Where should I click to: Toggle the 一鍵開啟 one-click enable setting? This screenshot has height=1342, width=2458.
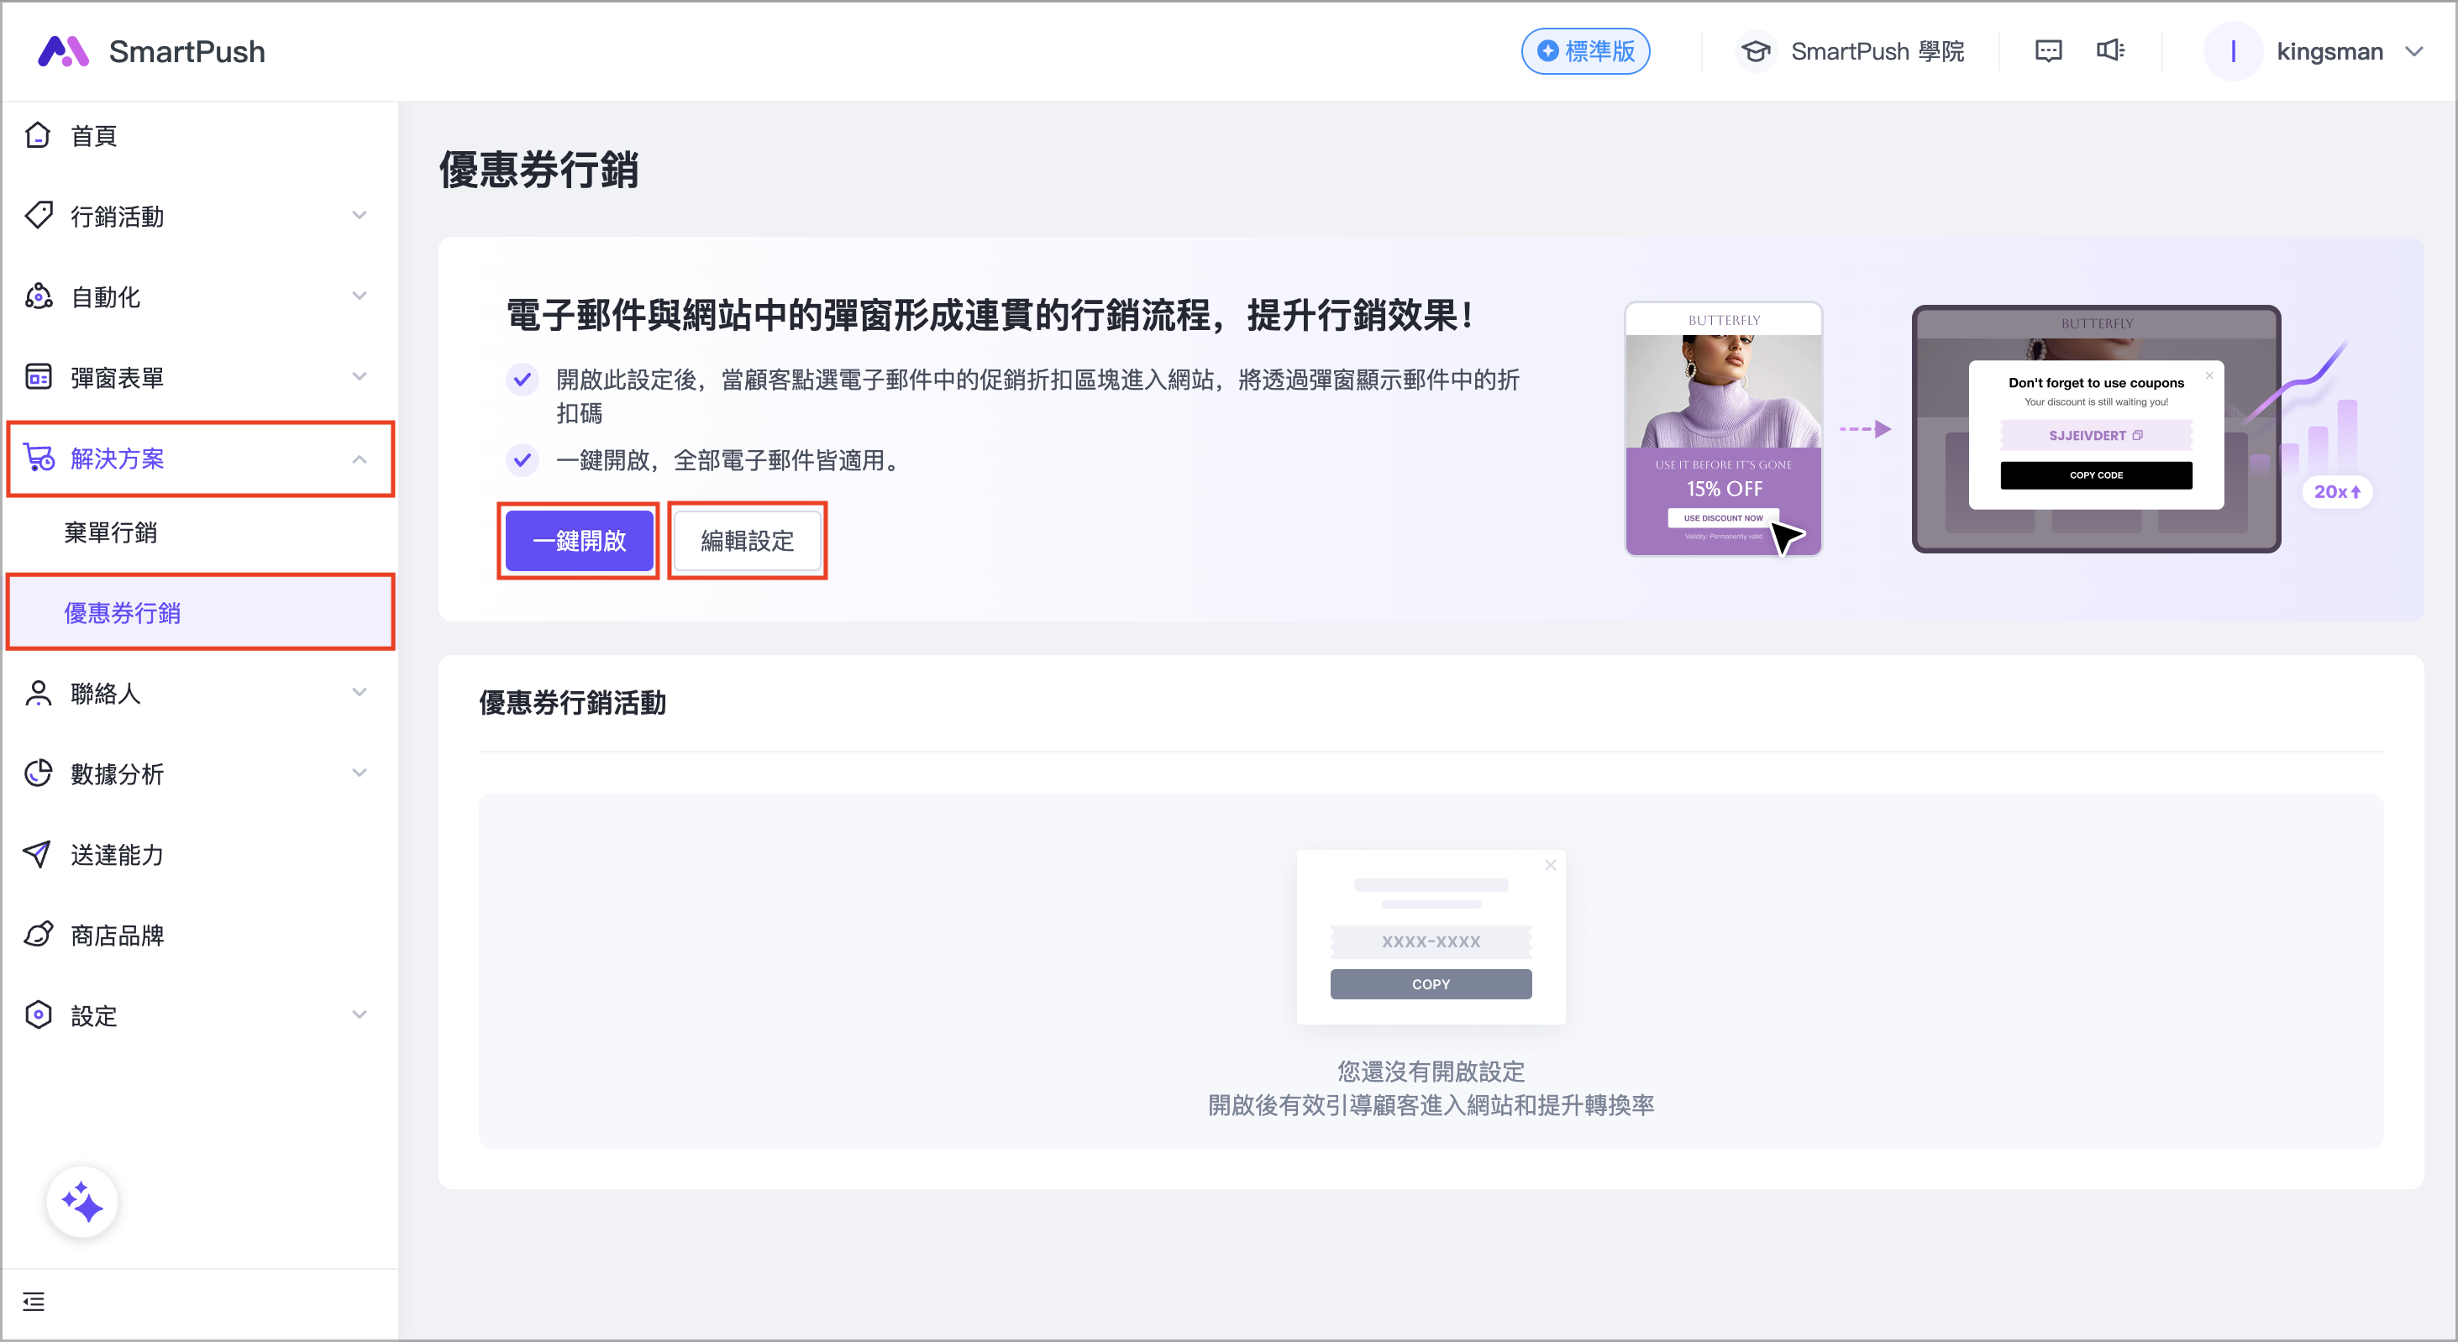pyautogui.click(x=578, y=541)
